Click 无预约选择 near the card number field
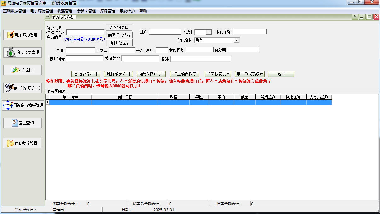Viewport: 380px width, 214px height. coord(119,27)
